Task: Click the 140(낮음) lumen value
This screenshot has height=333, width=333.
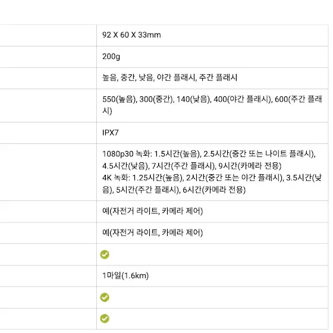Action: point(194,99)
